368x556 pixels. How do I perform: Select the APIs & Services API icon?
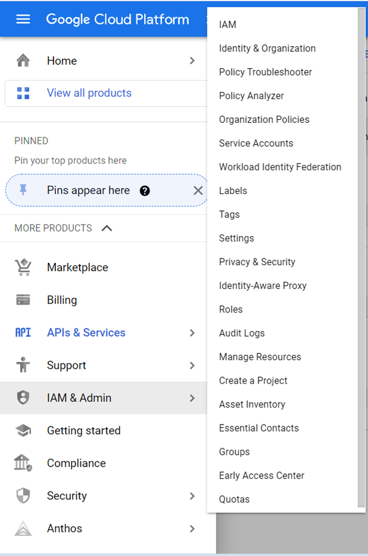23,333
